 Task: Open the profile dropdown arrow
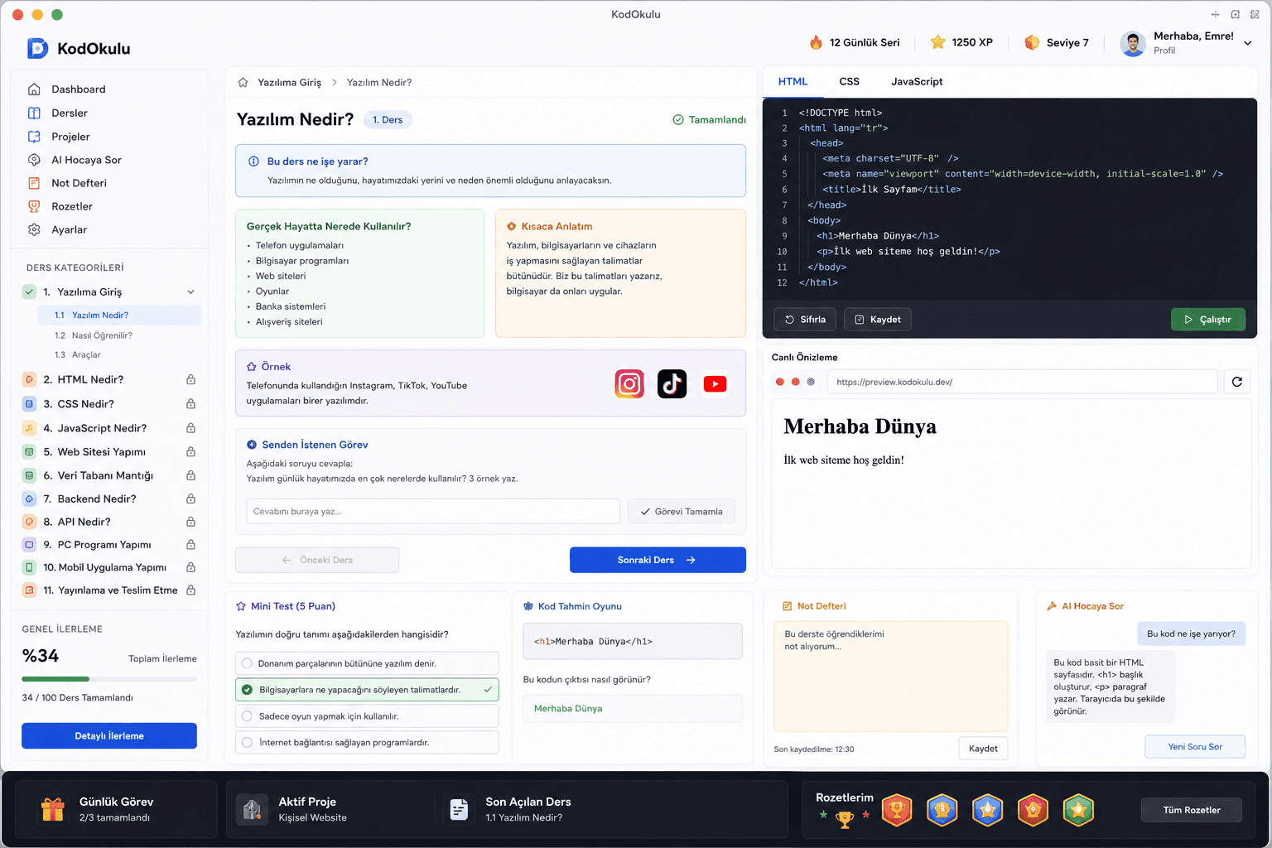pyautogui.click(x=1248, y=43)
